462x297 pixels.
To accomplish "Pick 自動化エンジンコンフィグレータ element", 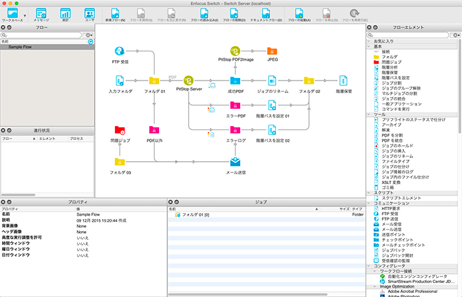I will 417,277.
